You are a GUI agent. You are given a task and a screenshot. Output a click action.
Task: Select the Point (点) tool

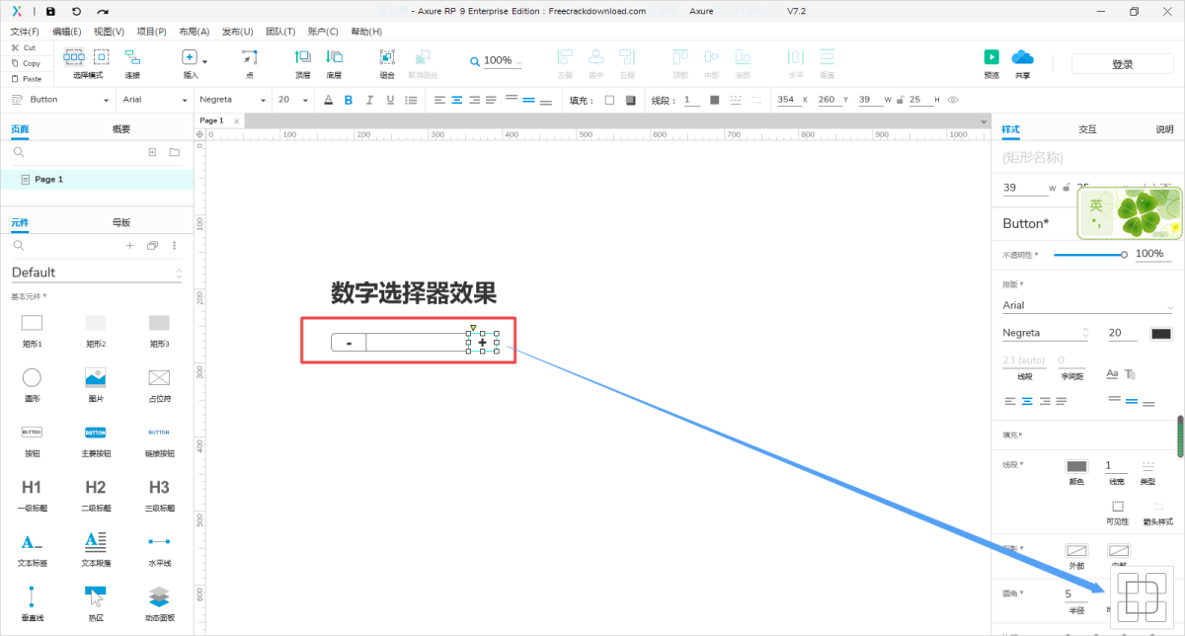[249, 58]
